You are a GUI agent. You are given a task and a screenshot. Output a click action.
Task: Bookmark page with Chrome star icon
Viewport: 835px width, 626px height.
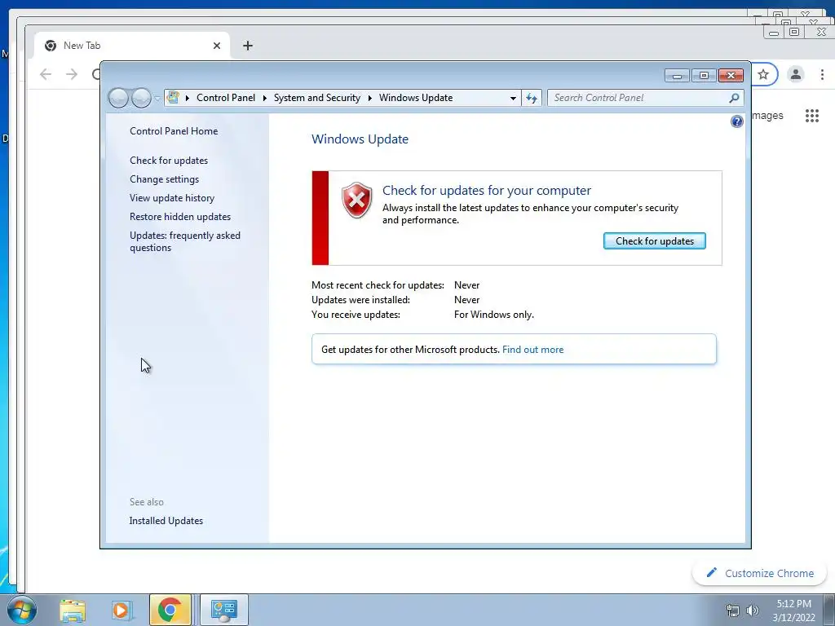tap(763, 74)
